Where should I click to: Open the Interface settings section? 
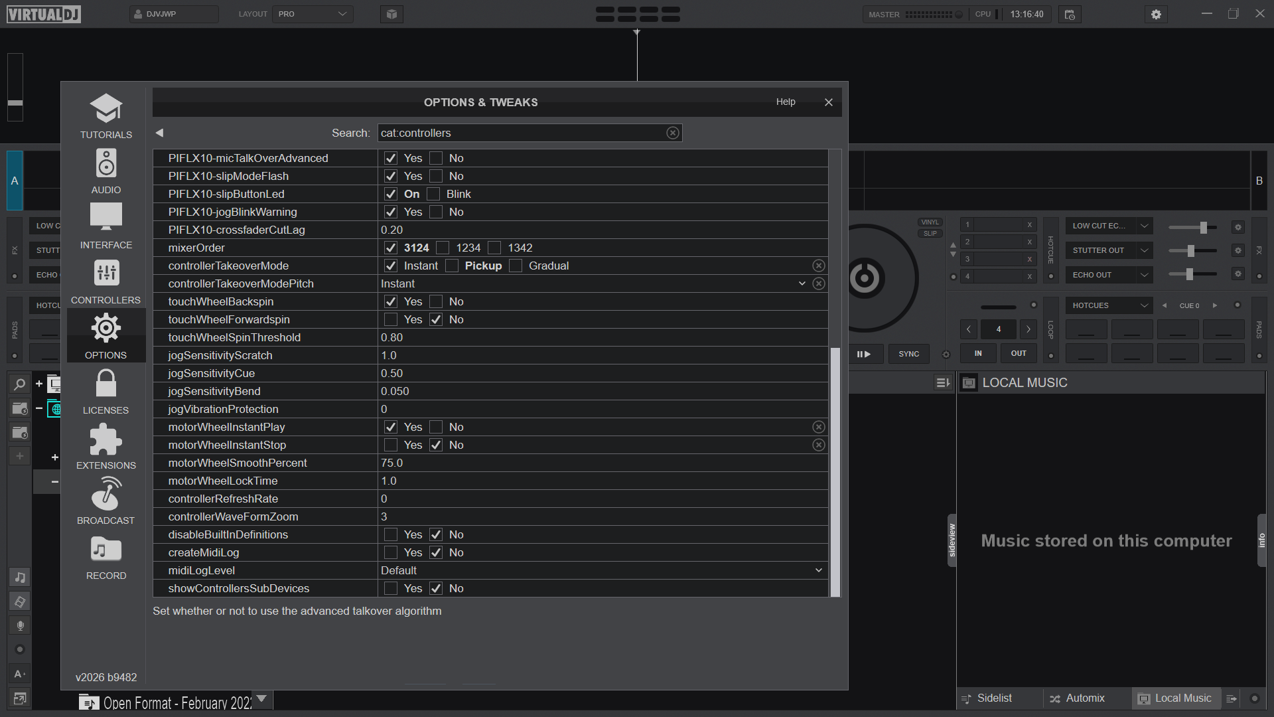click(x=106, y=226)
